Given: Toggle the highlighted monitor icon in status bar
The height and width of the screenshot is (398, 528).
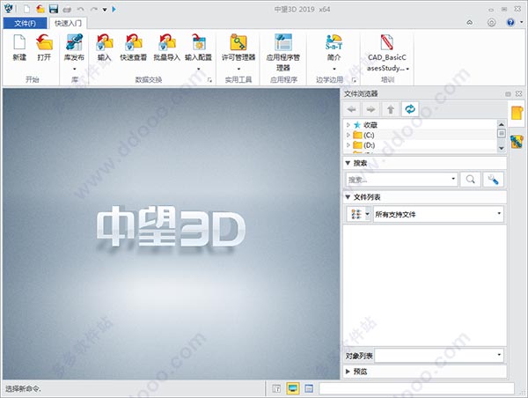Looking at the screenshot, I should click(293, 388).
